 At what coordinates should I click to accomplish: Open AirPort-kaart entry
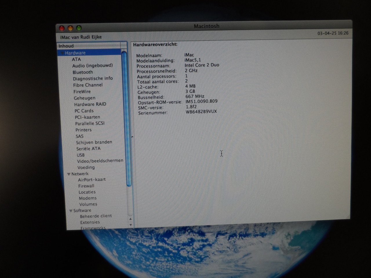[92, 180]
